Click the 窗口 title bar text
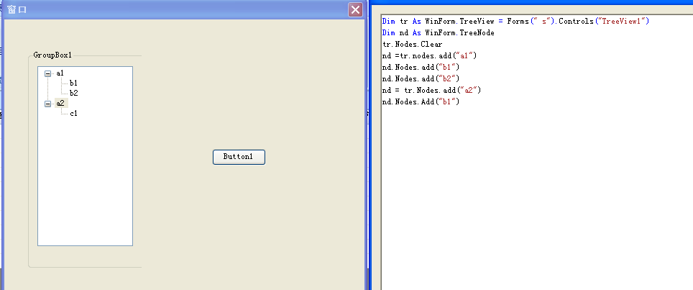Viewport: 693px width, 290px height. point(17,10)
